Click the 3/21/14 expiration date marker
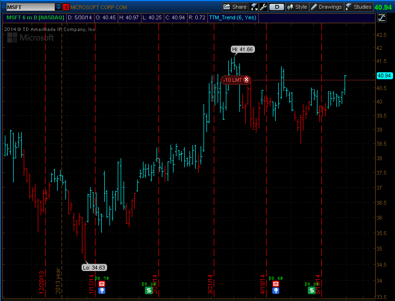The height and width of the screenshot is (301, 395). coord(210,284)
